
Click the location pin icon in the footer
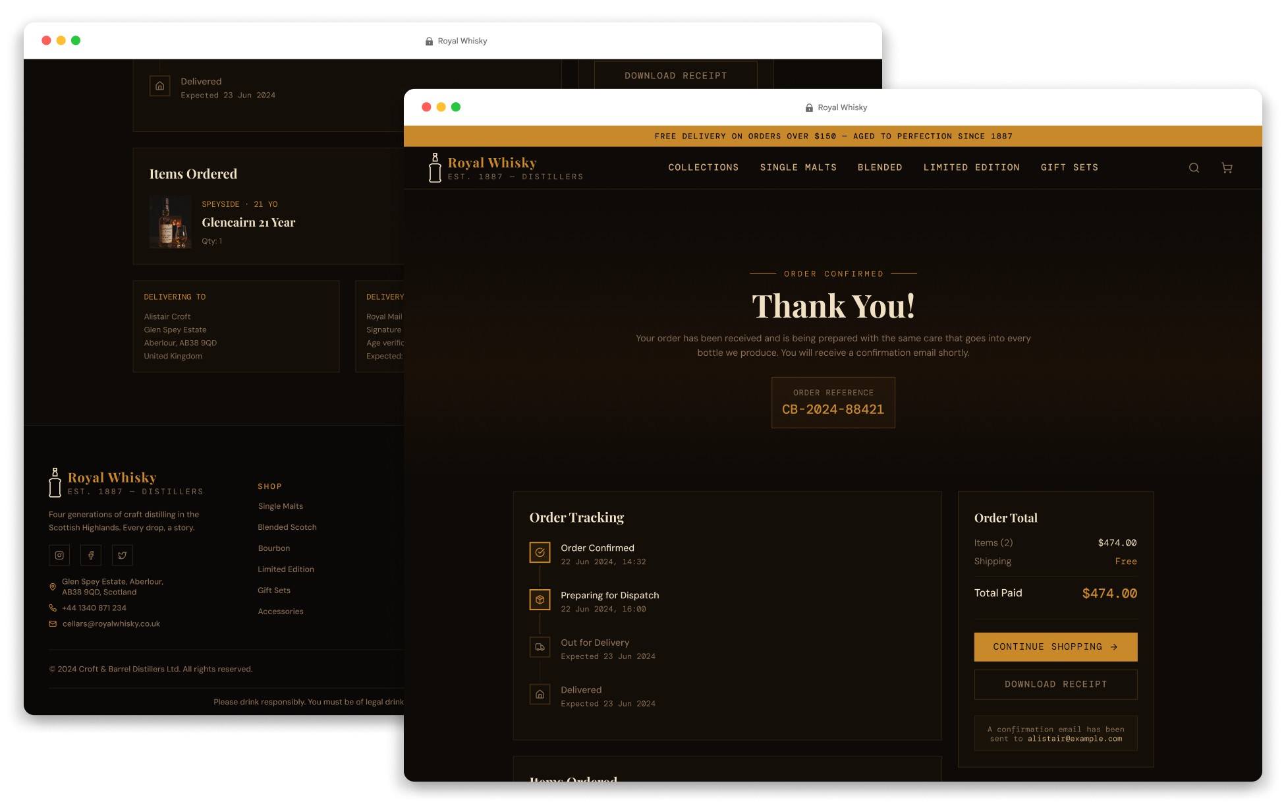(53, 587)
